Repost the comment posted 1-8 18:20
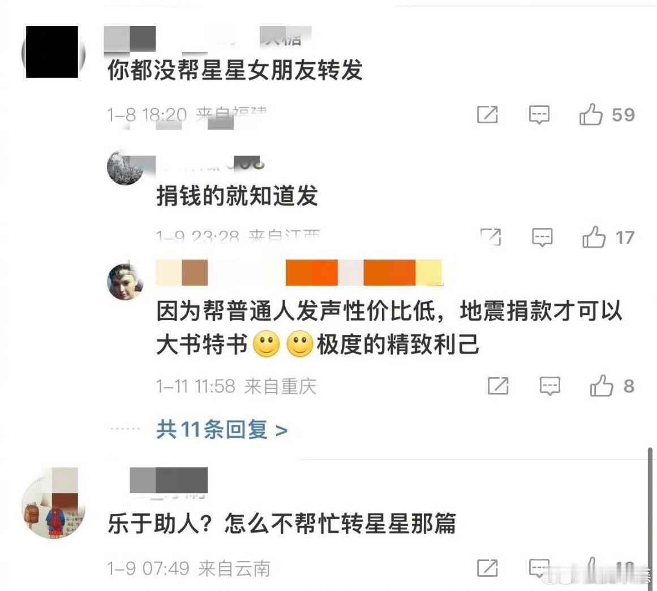 point(487,114)
